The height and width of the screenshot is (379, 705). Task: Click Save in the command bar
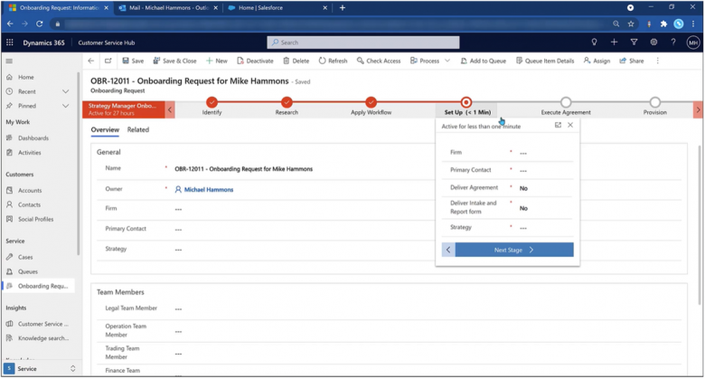[x=133, y=61]
